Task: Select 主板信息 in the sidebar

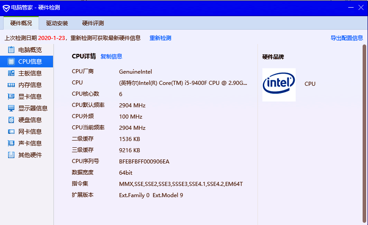Action: point(27,73)
